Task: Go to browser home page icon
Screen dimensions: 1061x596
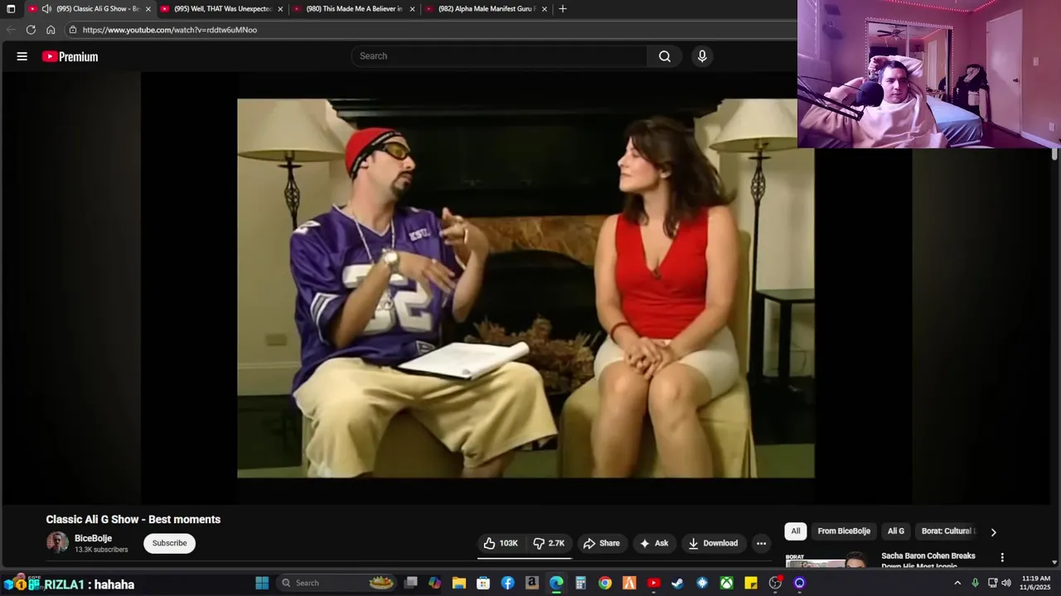Action: (51, 30)
